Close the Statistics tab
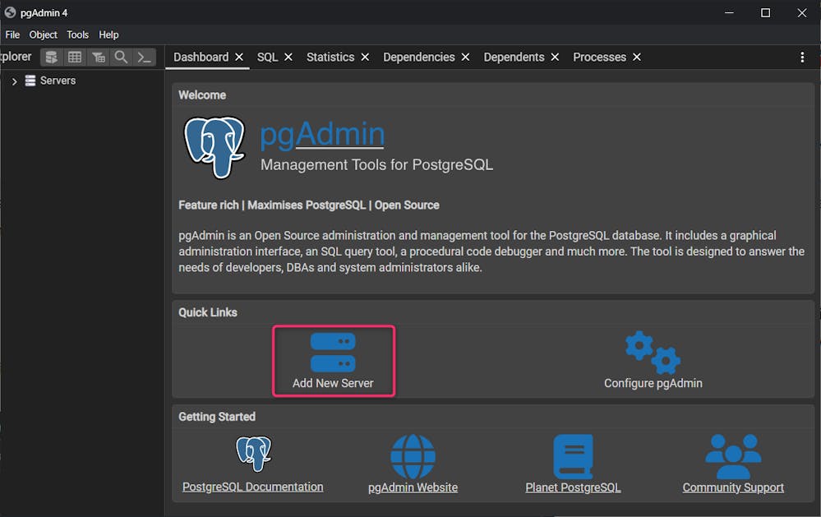The height and width of the screenshot is (517, 821). tap(365, 57)
